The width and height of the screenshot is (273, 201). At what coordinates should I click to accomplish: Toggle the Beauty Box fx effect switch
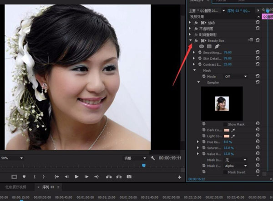coord(196,40)
